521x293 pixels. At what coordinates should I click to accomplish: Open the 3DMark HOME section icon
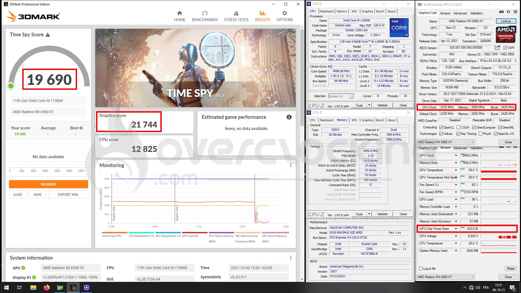[180, 13]
